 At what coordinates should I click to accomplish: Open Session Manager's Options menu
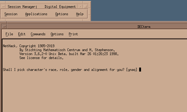(x=62, y=14)
